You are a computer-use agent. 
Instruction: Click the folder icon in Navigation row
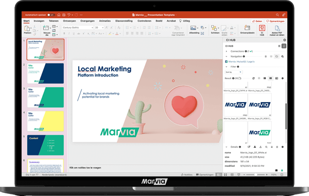(277, 56)
